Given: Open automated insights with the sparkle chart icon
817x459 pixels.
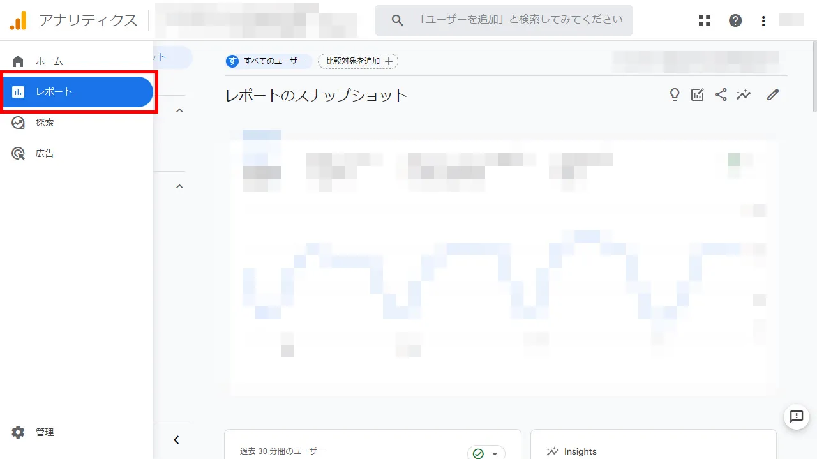Looking at the screenshot, I should click(x=744, y=94).
